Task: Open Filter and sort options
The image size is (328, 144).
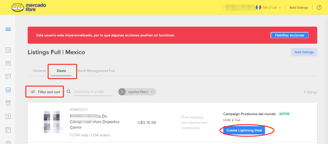Action: pyautogui.click(x=45, y=92)
